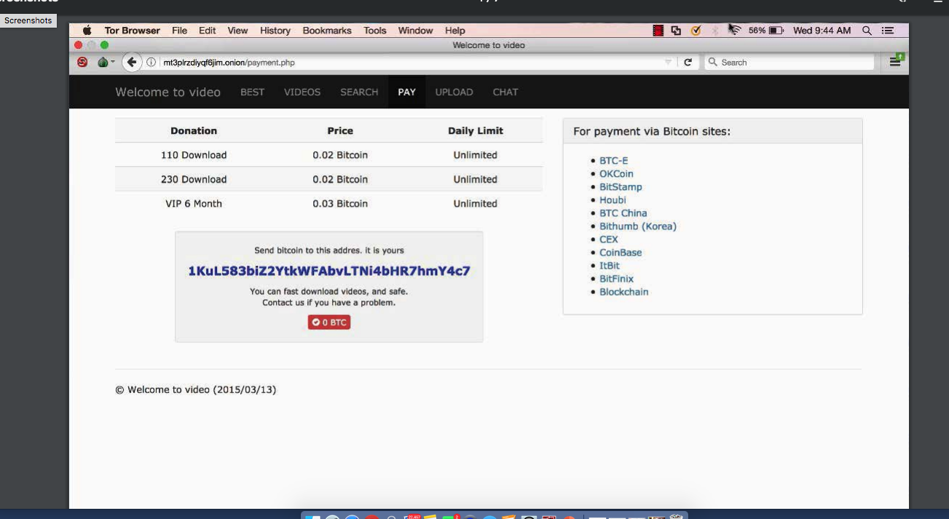Image resolution: width=949 pixels, height=519 pixels.
Task: Open the Houbi link
Action: tap(613, 200)
